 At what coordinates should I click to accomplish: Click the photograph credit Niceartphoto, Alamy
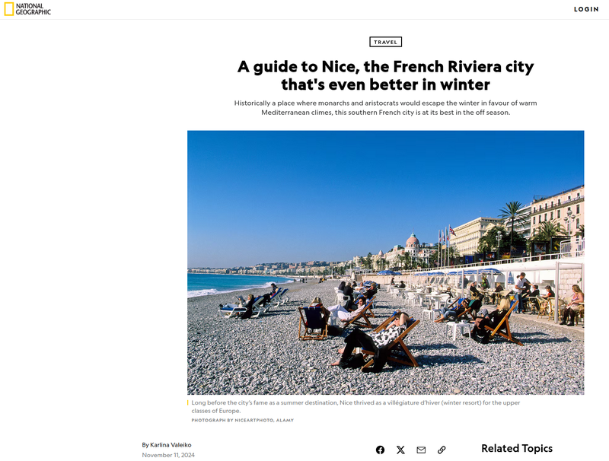tap(242, 420)
